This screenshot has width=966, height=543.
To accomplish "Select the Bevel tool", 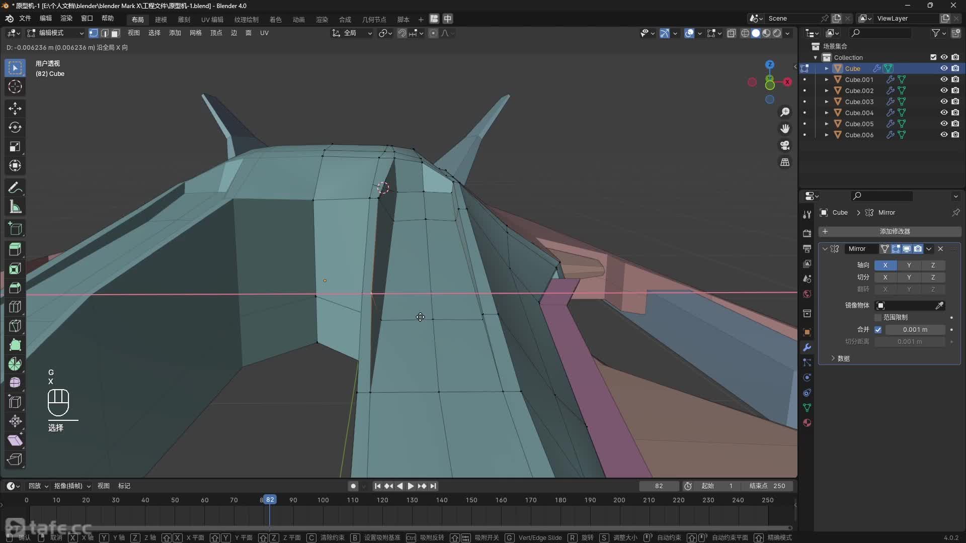I will pyautogui.click(x=15, y=288).
